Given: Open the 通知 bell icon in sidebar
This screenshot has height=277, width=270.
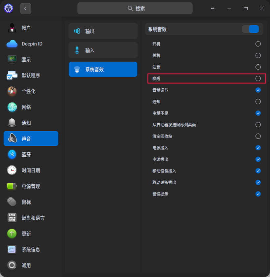Looking at the screenshot, I should pos(12,123).
